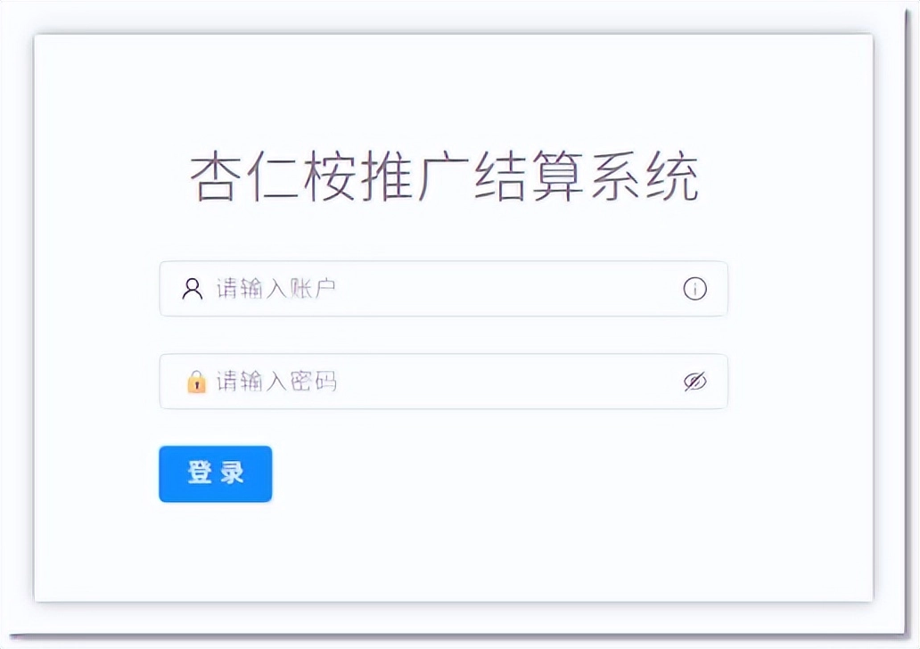The height and width of the screenshot is (649, 920).
Task: Click the lock icon in the password field
Action: click(x=194, y=381)
